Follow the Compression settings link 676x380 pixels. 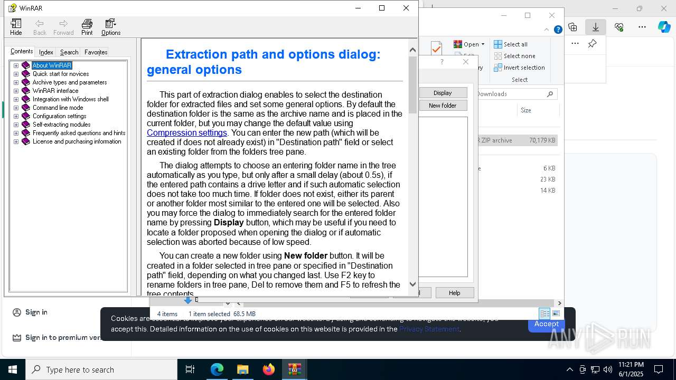(x=187, y=132)
